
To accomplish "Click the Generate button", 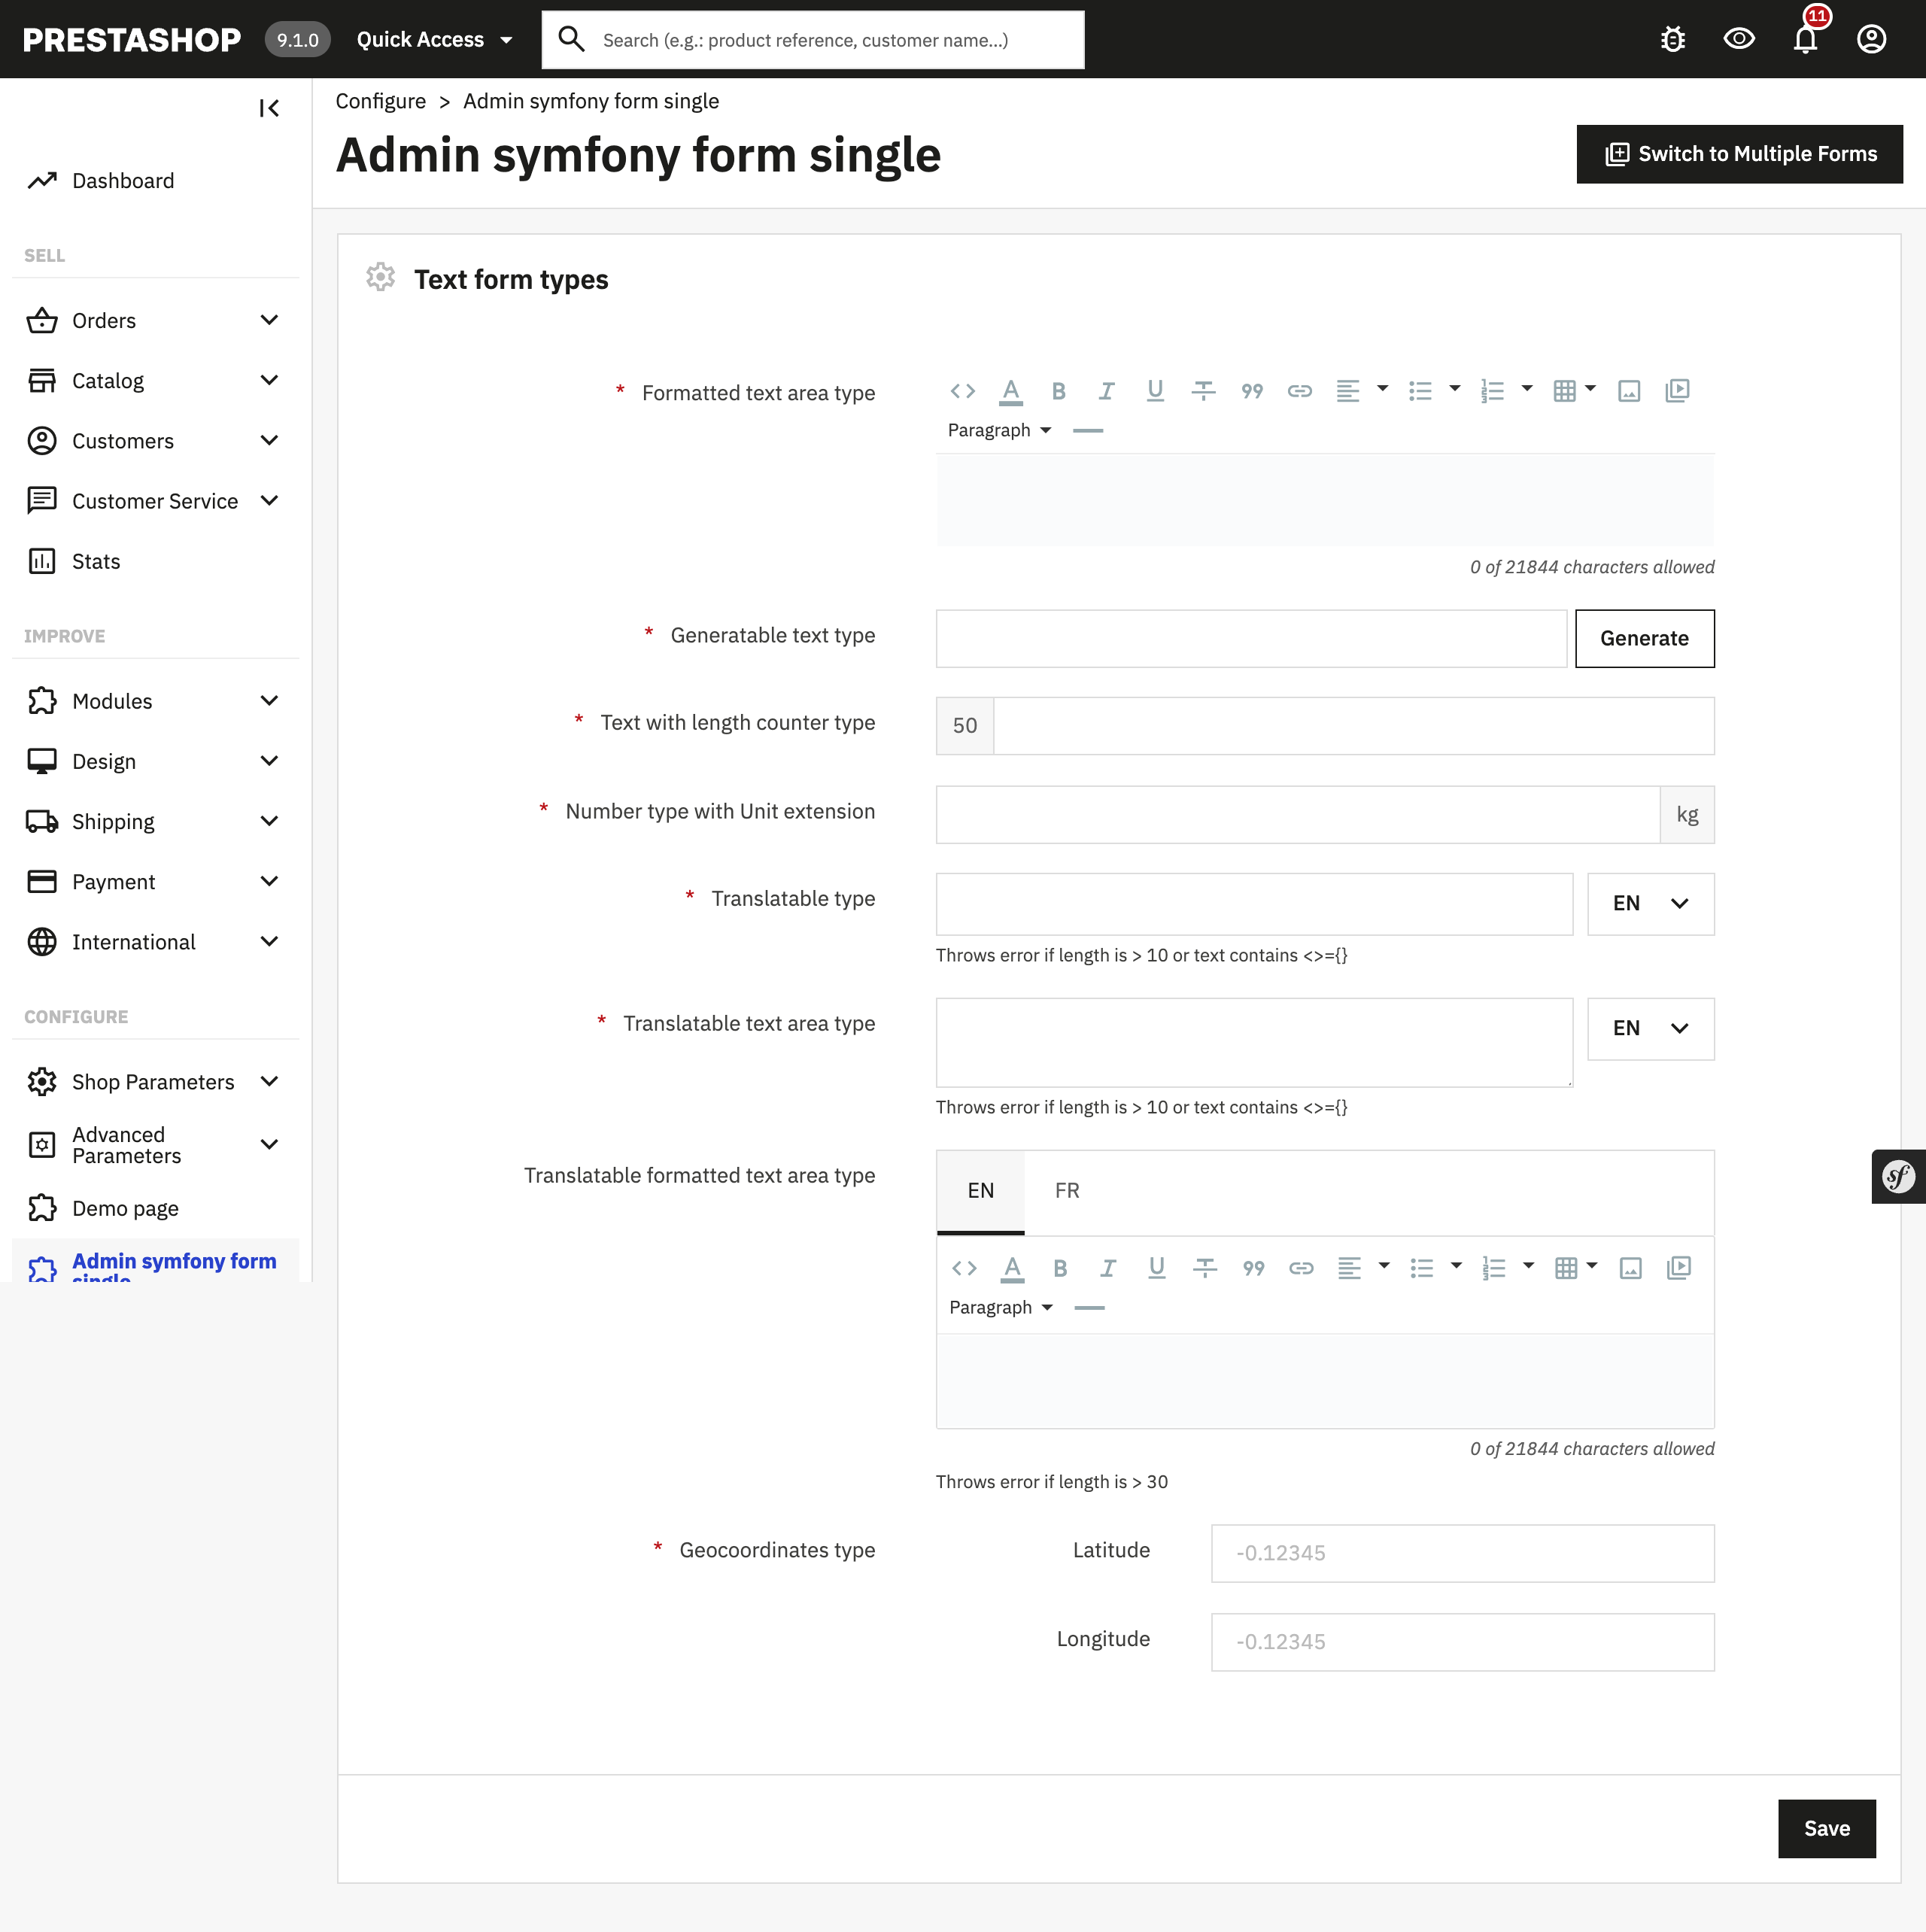I will pyautogui.click(x=1643, y=638).
